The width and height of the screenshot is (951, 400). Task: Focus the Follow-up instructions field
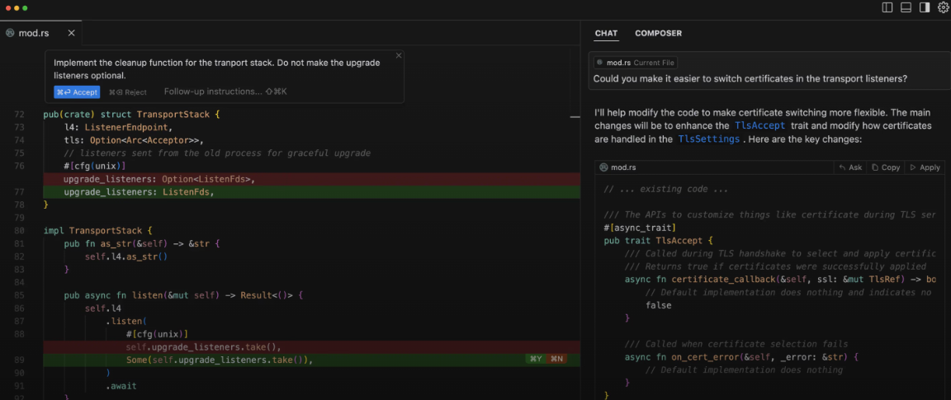[x=225, y=92]
